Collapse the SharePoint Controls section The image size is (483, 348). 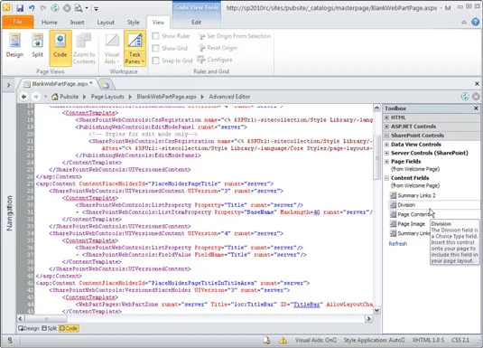386,136
